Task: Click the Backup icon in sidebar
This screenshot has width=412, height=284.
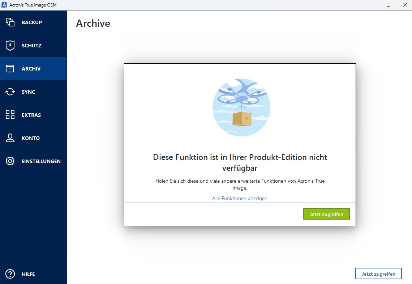Action: 10,22
